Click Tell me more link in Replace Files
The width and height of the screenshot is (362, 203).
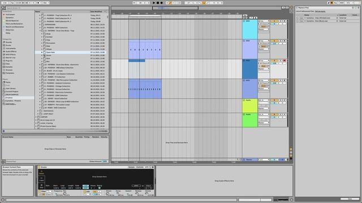tap(320, 11)
